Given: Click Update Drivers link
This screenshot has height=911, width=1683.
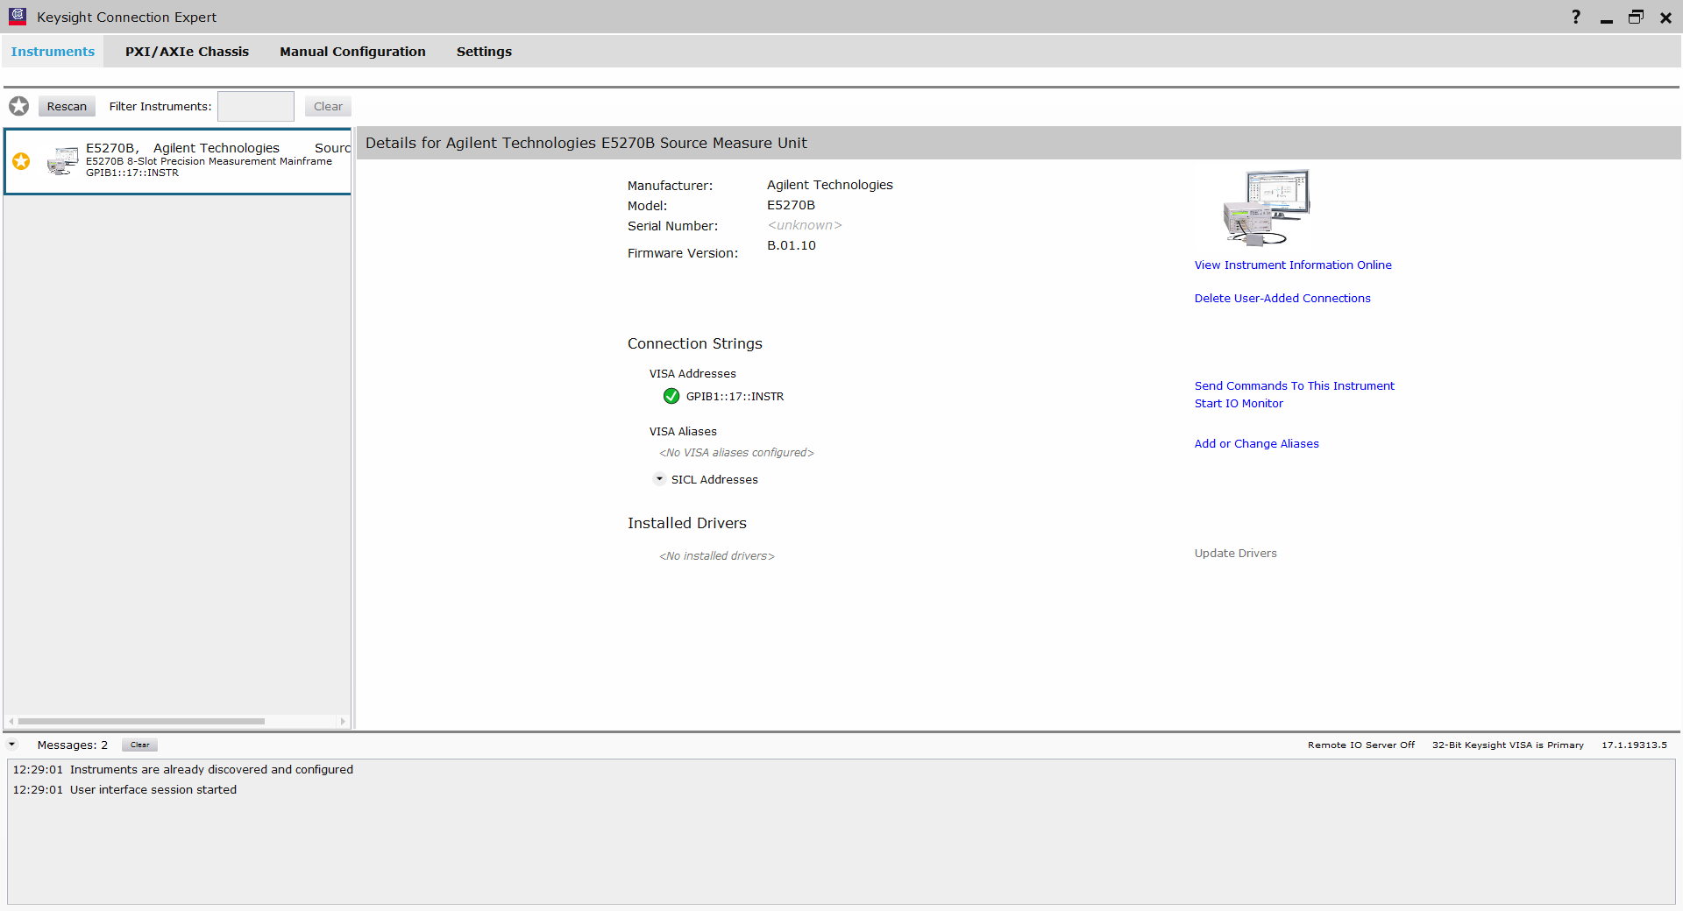Looking at the screenshot, I should point(1235,553).
